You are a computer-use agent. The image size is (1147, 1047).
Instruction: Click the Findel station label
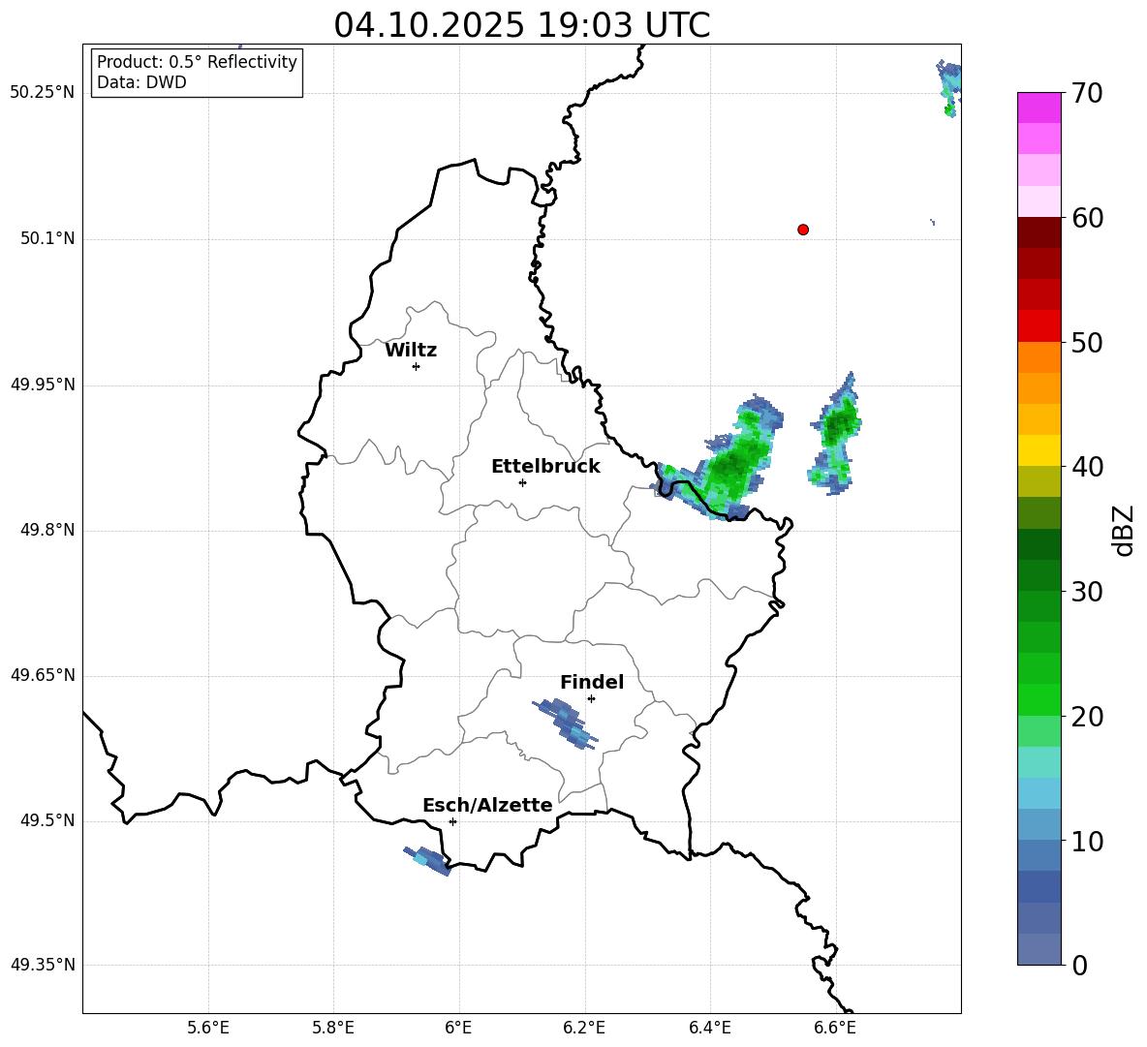[x=592, y=682]
